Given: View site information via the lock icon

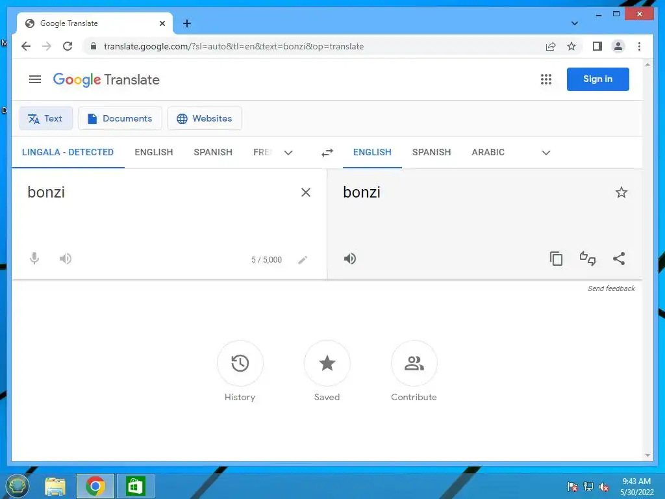Looking at the screenshot, I should (x=94, y=46).
